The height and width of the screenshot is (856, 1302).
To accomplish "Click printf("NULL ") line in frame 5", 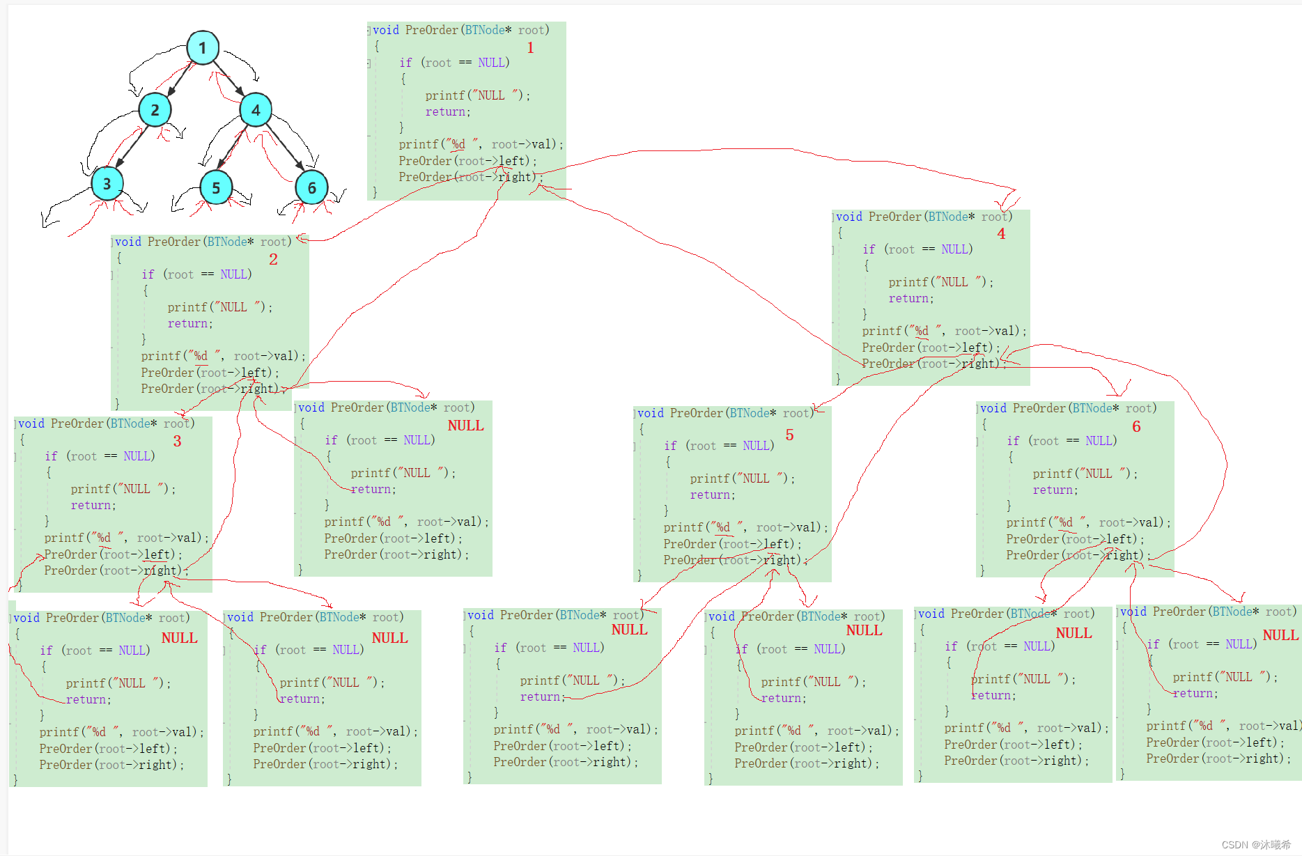I will [x=743, y=478].
